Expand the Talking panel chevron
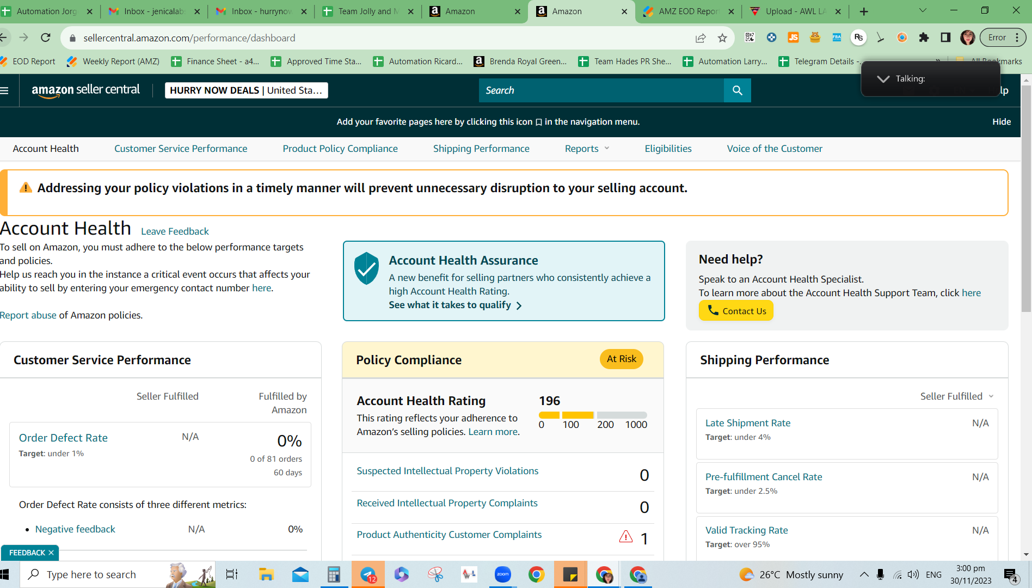 883,79
